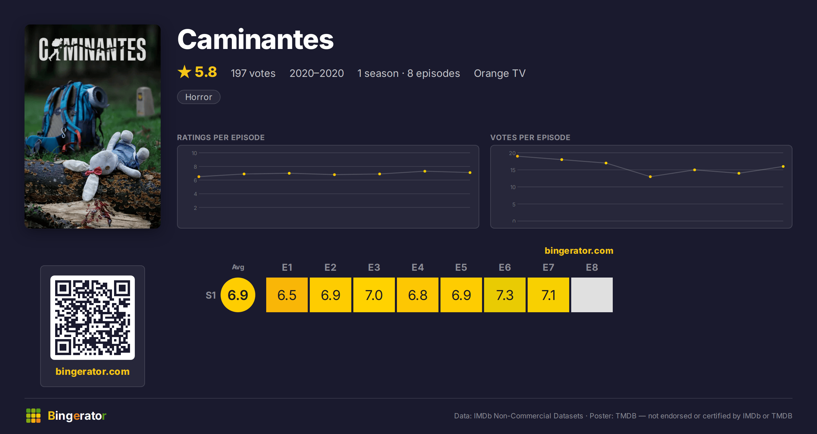Click the Bingerator grid logo icon
The width and height of the screenshot is (817, 434).
coord(33,416)
